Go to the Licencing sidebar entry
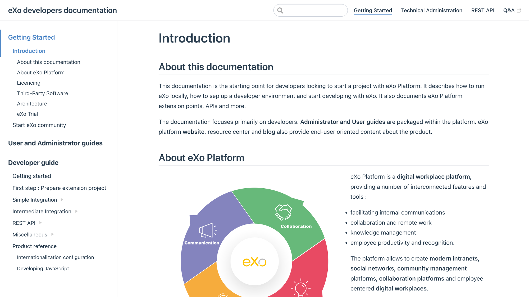The width and height of the screenshot is (529, 297). click(29, 83)
